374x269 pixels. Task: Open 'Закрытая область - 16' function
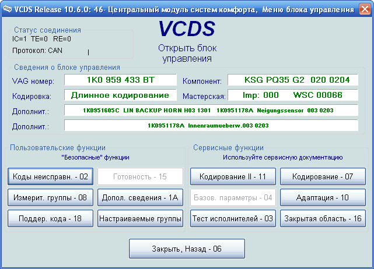(323, 218)
